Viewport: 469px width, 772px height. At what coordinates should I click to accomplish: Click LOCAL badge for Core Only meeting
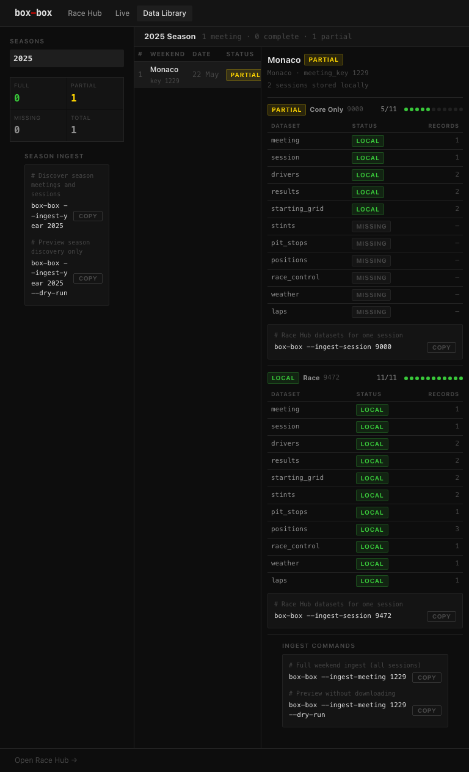click(x=368, y=141)
